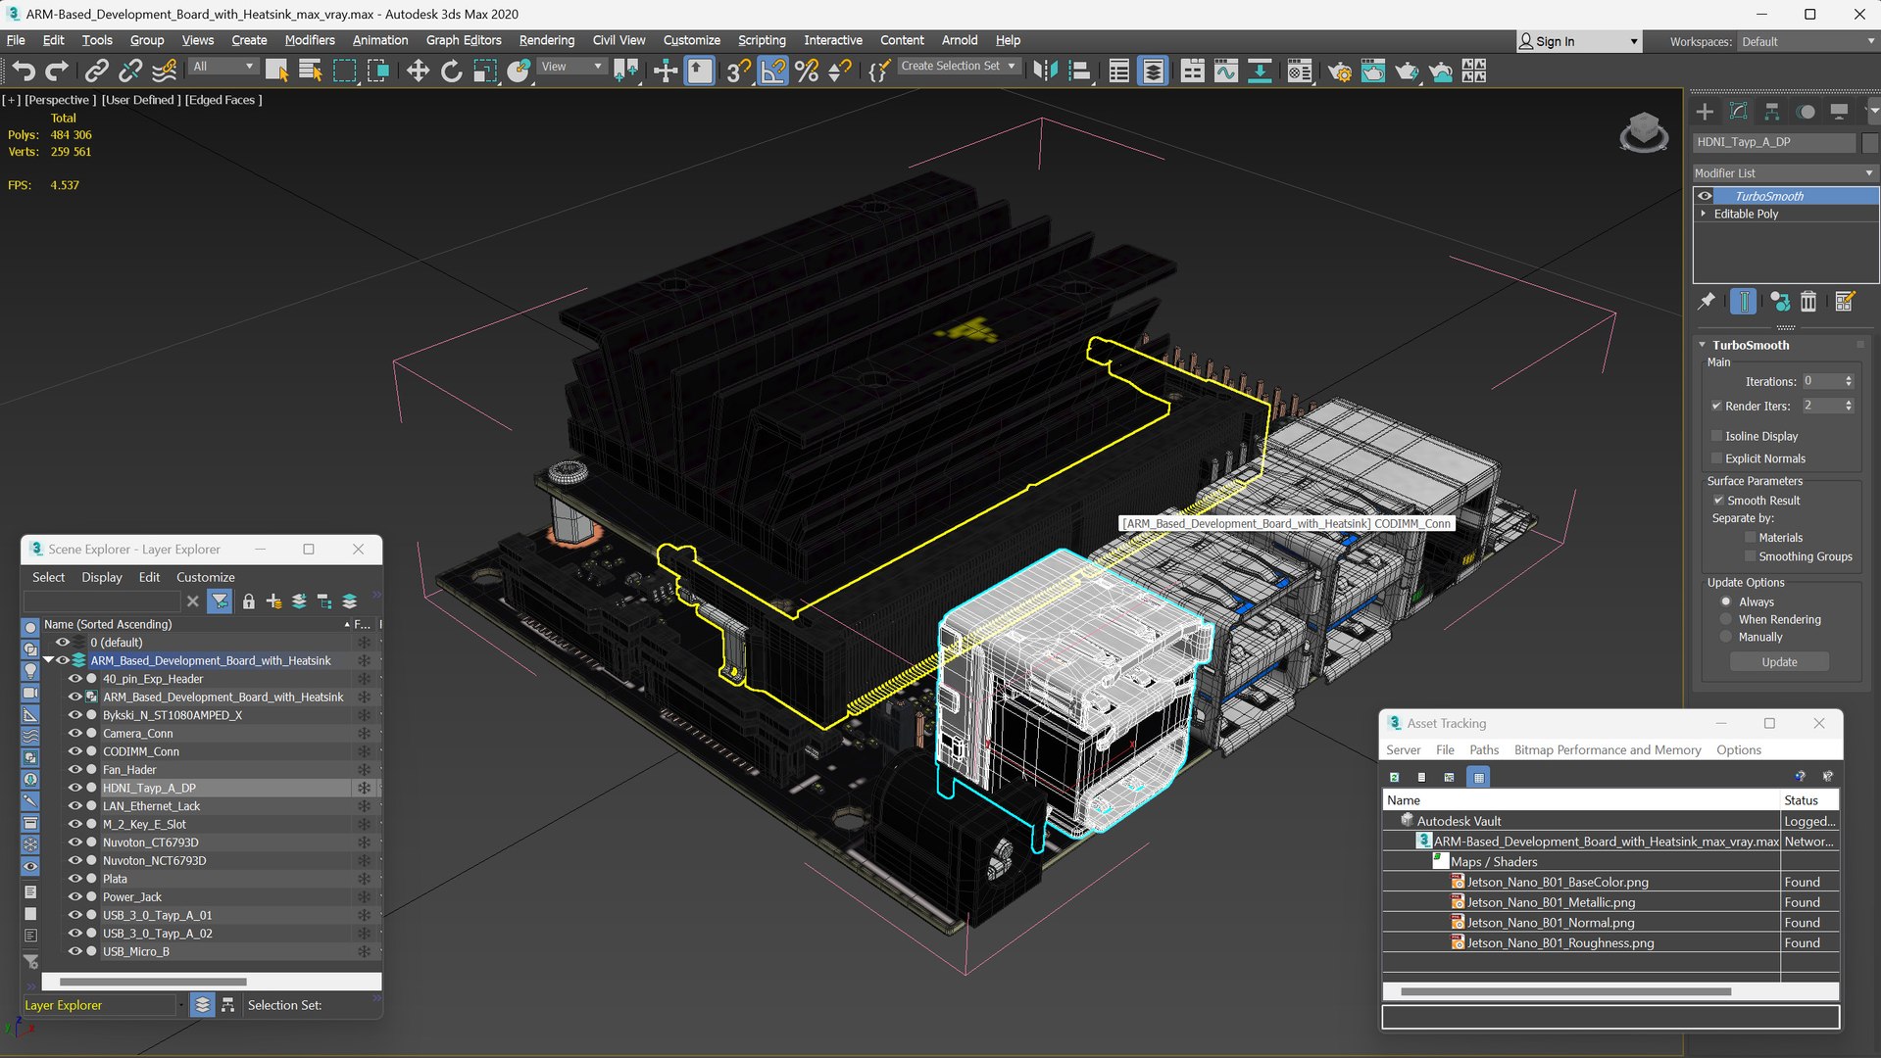The width and height of the screenshot is (1881, 1058).
Task: Select the When Rendering update option
Action: pos(1726,620)
